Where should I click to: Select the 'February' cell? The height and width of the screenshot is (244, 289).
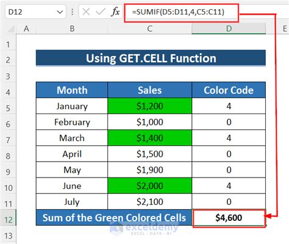(x=72, y=122)
